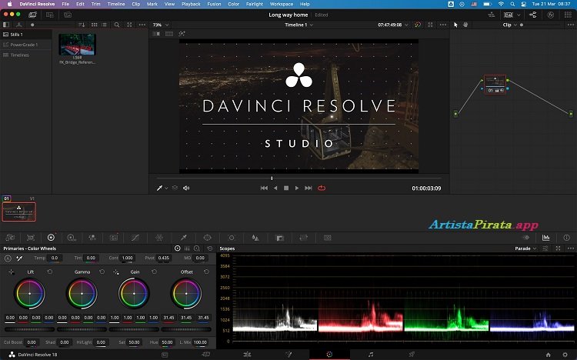
Task: Expand the Timeline 1 dropdown
Action: tap(299, 25)
